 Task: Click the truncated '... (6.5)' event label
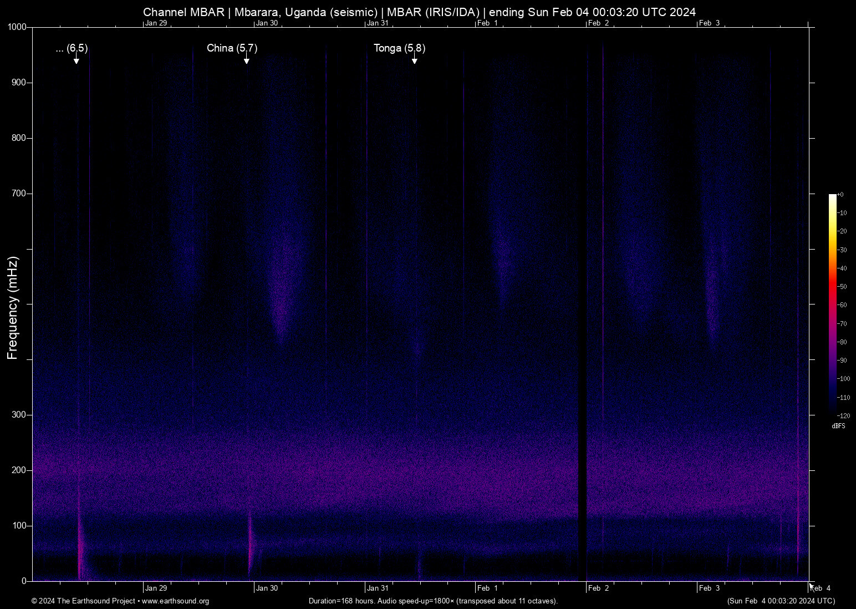tap(72, 48)
